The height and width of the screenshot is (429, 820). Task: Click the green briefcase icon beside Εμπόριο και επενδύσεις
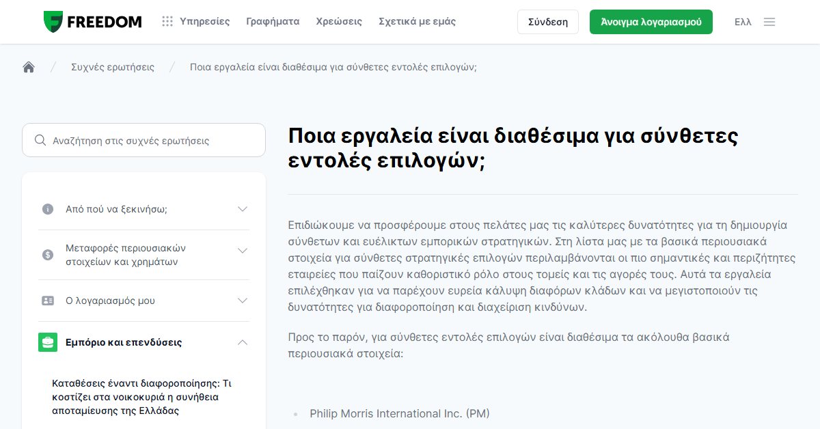[48, 342]
